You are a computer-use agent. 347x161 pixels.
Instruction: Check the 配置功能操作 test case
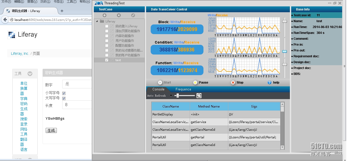[107, 46]
